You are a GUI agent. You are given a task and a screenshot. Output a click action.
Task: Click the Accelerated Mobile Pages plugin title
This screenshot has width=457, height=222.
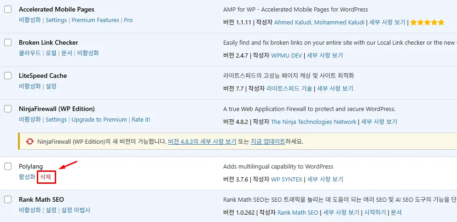[x=57, y=10]
